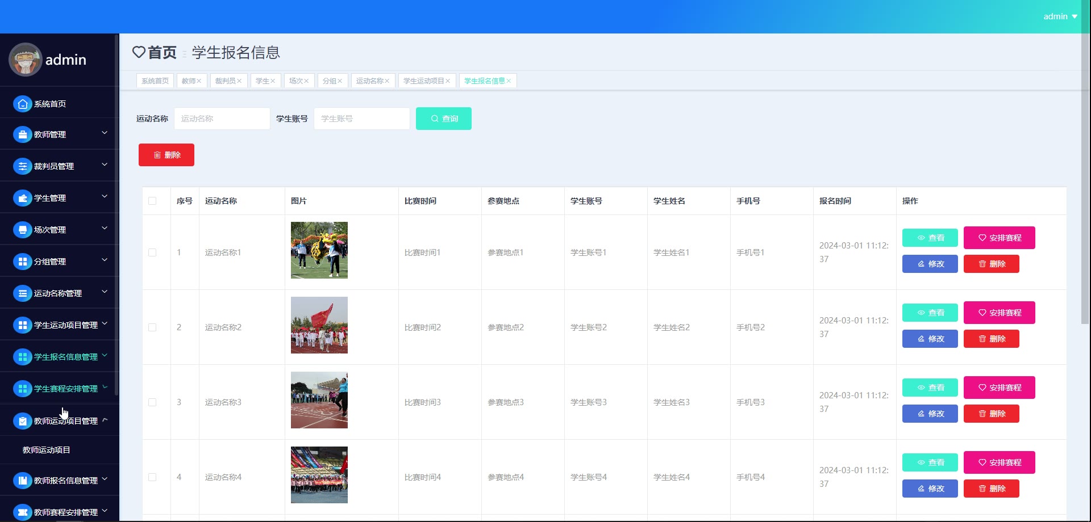Click the heart icon beside 首页 heading
Screen dimensions: 1091x522
tap(139, 52)
